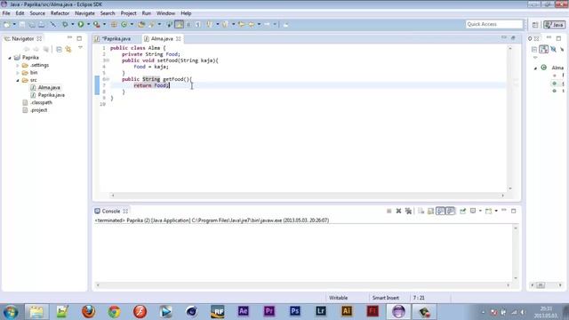Click the green Run button
This screenshot has height=320, width=569.
(x=81, y=24)
